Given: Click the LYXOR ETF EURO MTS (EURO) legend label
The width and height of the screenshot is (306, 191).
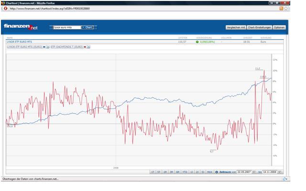Looking at the screenshot, I should coord(24,47).
